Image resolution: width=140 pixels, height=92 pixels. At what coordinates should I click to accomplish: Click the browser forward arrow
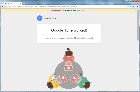pos(6,6)
